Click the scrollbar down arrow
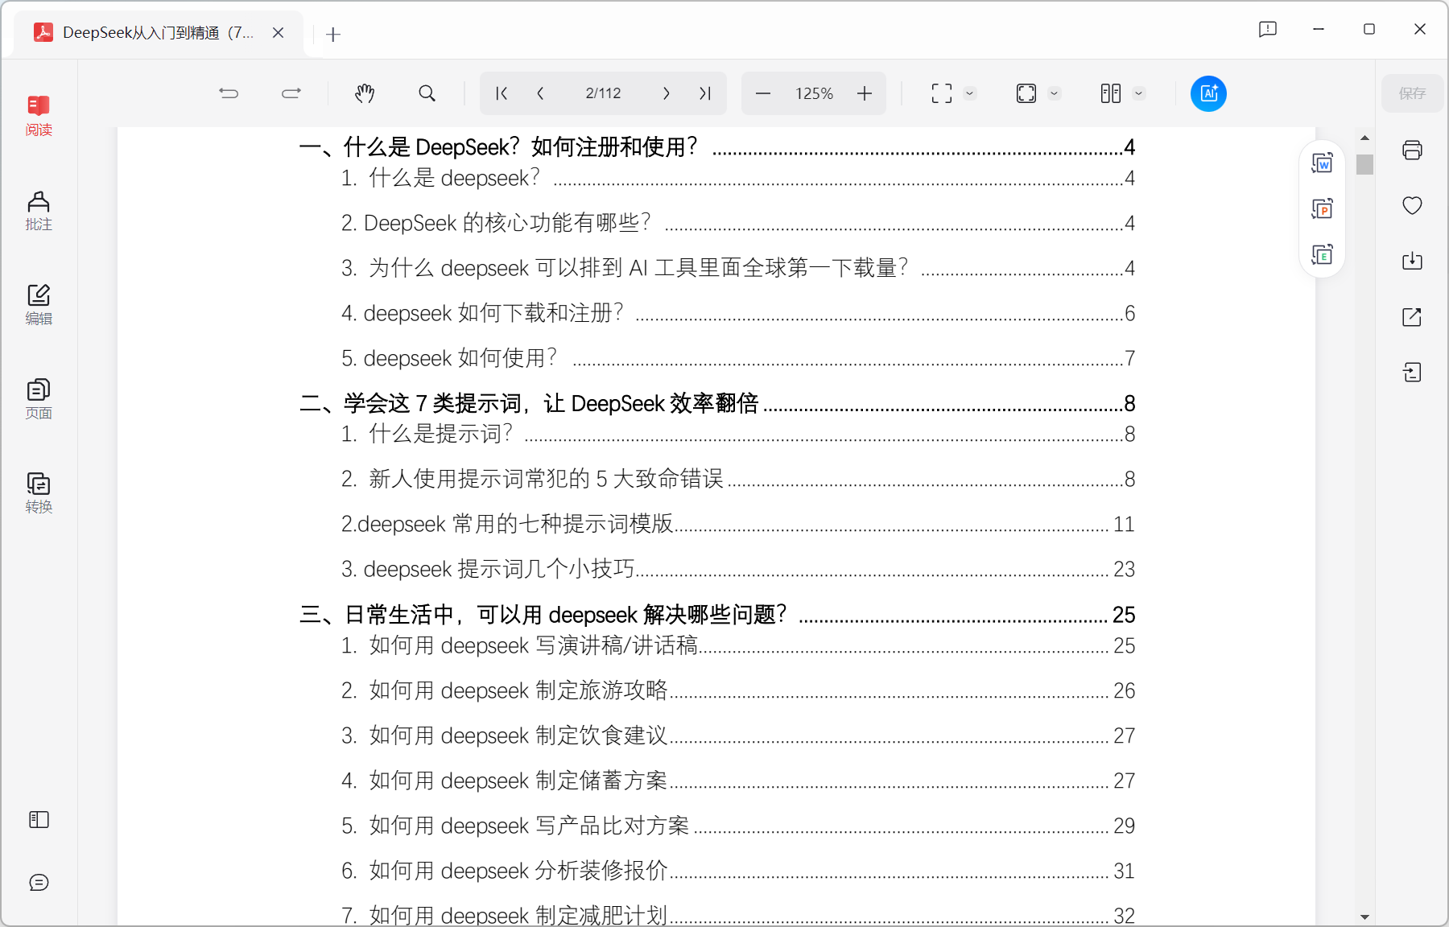1449x927 pixels. (1364, 917)
